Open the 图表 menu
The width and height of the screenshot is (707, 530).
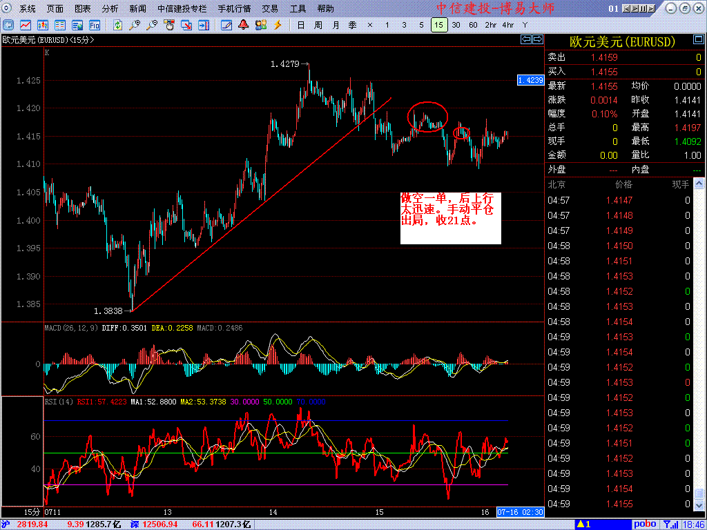coord(83,8)
